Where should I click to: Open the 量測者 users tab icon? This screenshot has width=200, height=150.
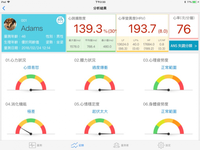click(x=117, y=145)
